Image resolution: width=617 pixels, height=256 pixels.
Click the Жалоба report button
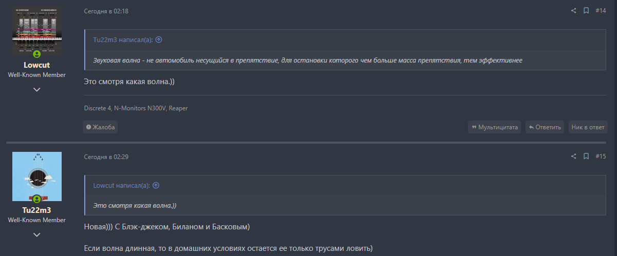pos(101,127)
